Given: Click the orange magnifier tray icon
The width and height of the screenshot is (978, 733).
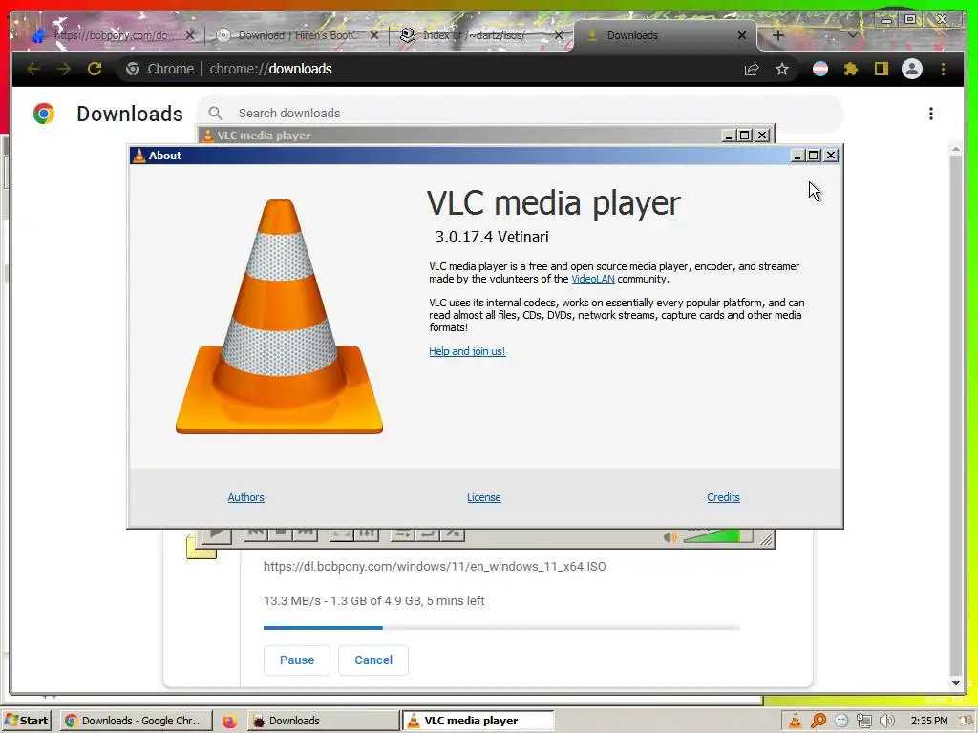Looking at the screenshot, I should tap(819, 721).
